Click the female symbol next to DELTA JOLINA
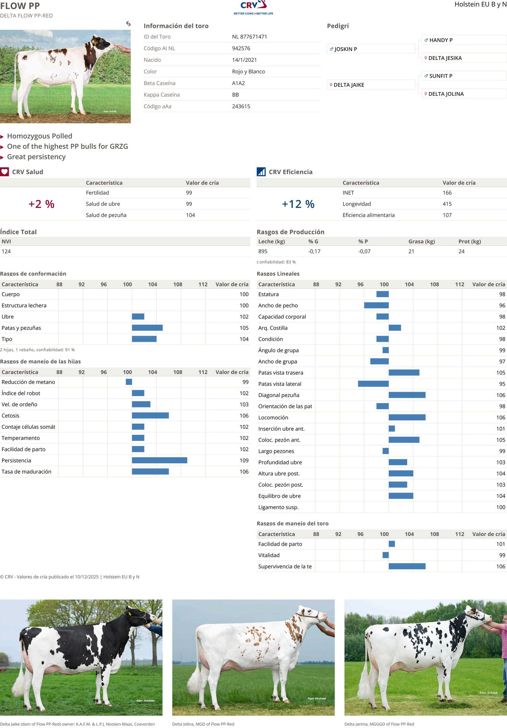 pyautogui.click(x=426, y=94)
